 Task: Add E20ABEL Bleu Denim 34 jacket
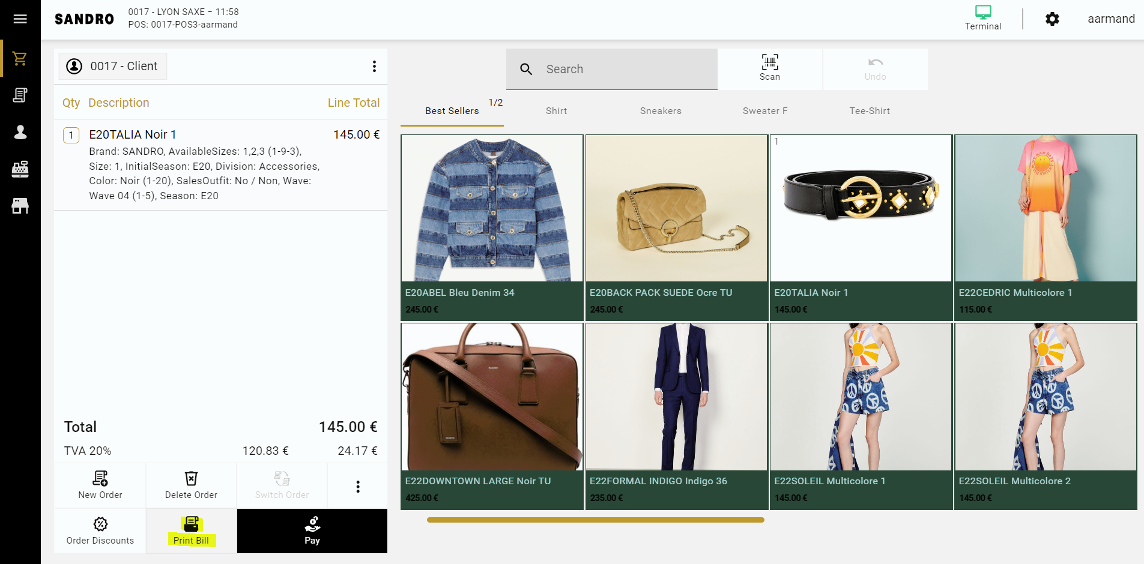(492, 227)
